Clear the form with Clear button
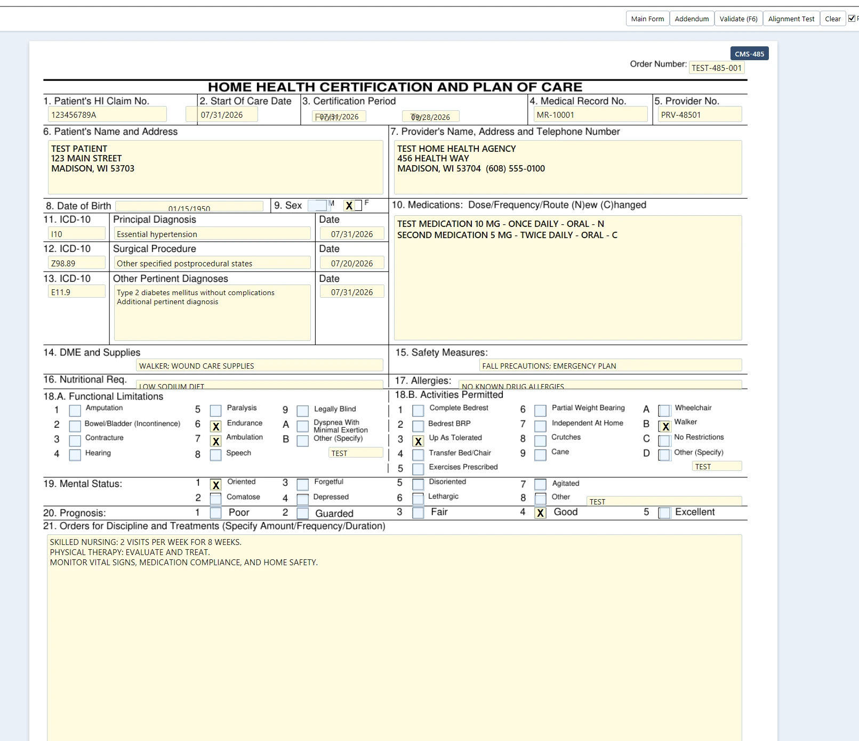The image size is (859, 741). point(832,19)
